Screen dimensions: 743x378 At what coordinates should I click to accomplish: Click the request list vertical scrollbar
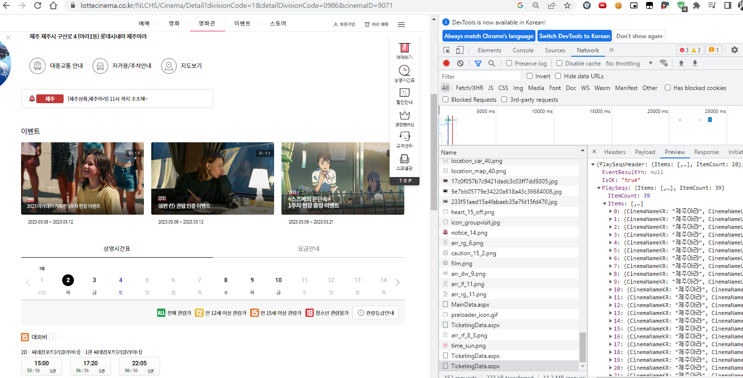pos(582,346)
